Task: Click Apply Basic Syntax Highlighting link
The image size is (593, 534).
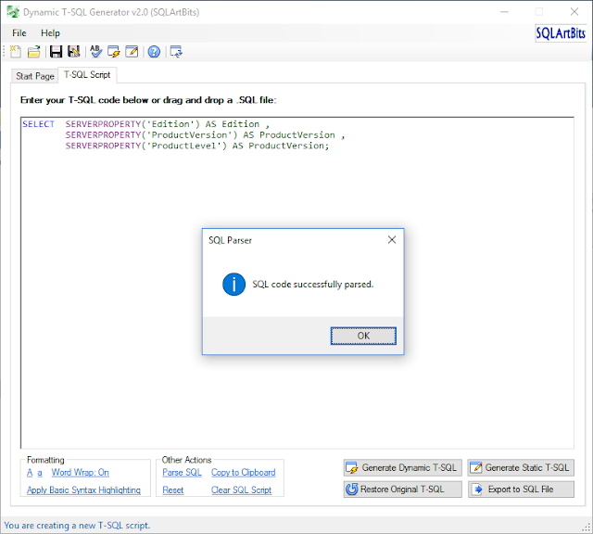Action: [x=83, y=490]
